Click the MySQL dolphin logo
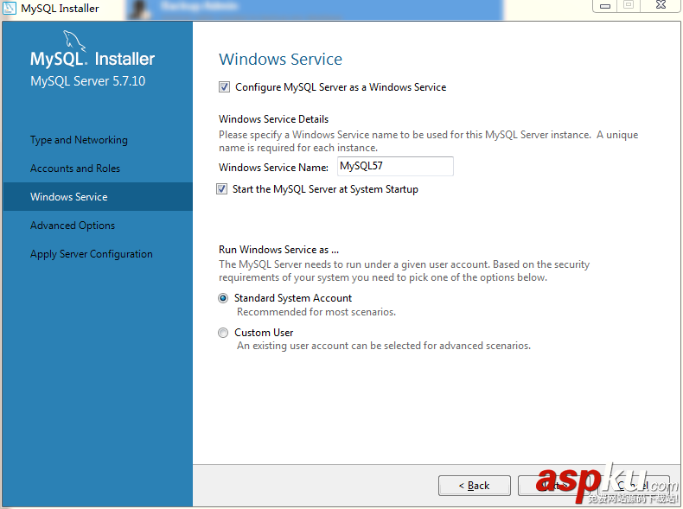The height and width of the screenshot is (509, 683). click(74, 41)
